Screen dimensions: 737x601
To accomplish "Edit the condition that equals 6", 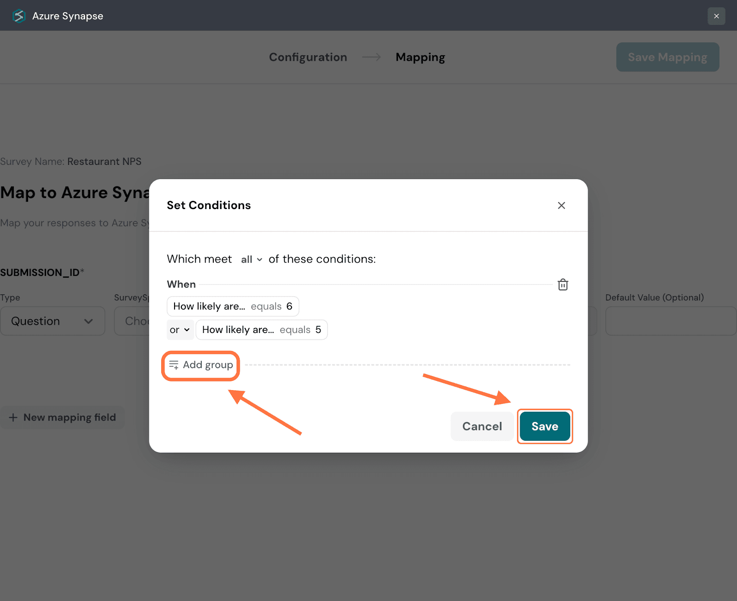I will click(233, 306).
